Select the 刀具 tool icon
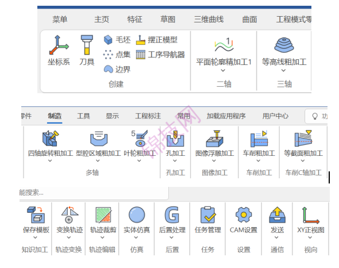Viewport: 339px width, 268px height. [x=87, y=45]
